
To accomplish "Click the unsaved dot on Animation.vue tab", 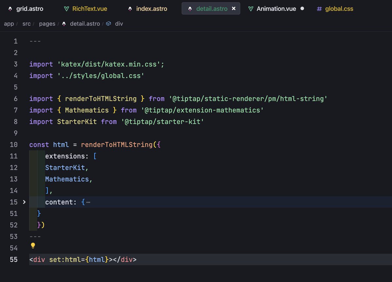I will click(x=302, y=8).
